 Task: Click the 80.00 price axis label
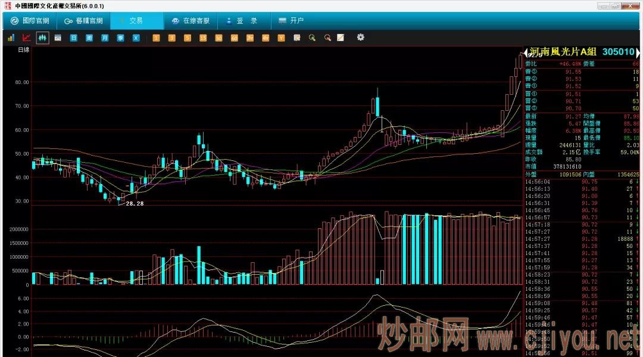pos(22,82)
